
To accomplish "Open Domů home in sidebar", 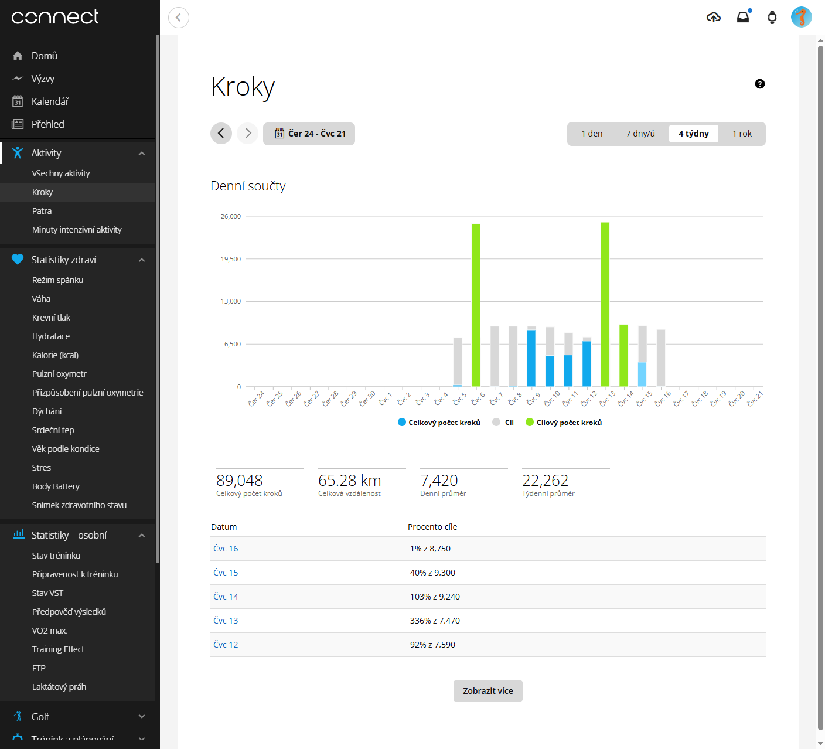I will click(x=45, y=56).
